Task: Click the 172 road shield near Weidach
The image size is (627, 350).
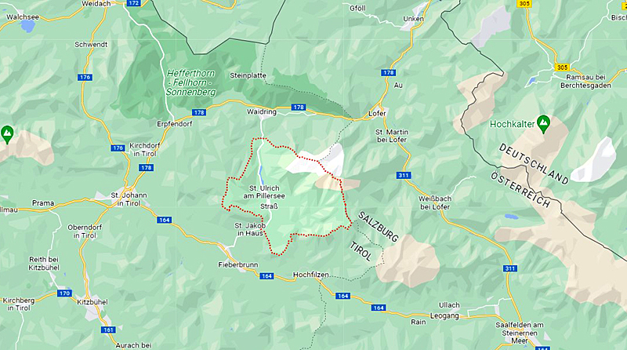Action: [x=133, y=3]
